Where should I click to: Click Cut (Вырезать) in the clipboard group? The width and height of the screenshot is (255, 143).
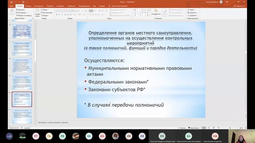tap(20, 10)
